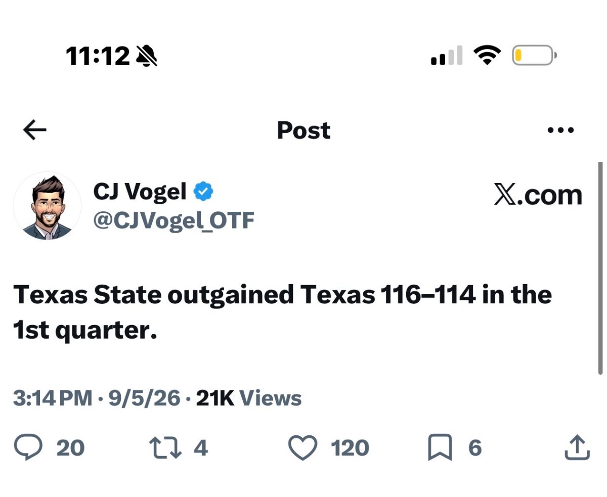Open the @CJVogel_OTF handle

coord(174,220)
